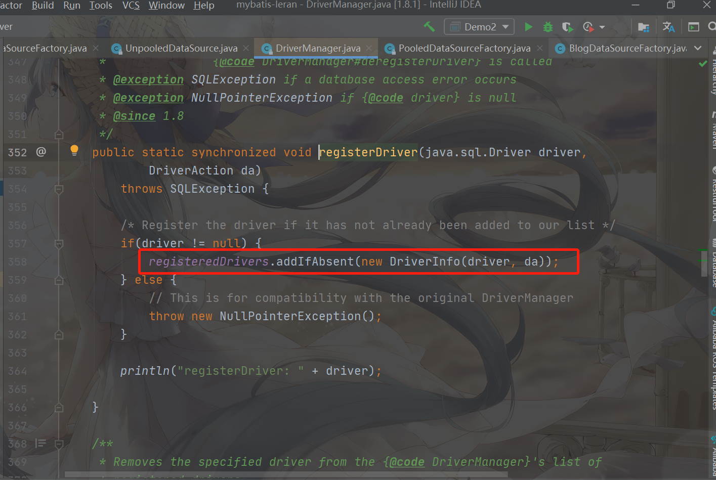Click @code tag in line 349

pos(386,98)
